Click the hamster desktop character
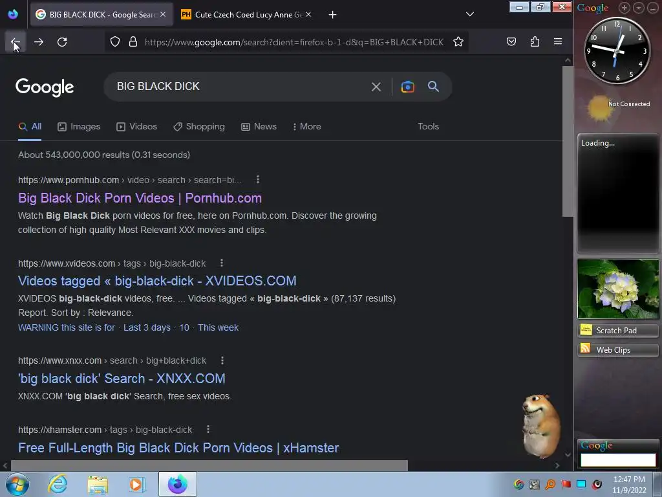Image resolution: width=662 pixels, height=497 pixels. click(x=541, y=426)
